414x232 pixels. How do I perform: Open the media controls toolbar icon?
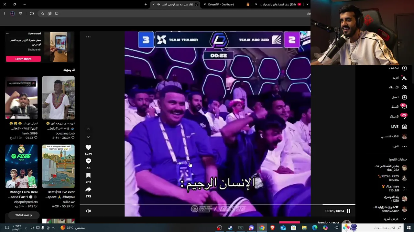coord(20,14)
